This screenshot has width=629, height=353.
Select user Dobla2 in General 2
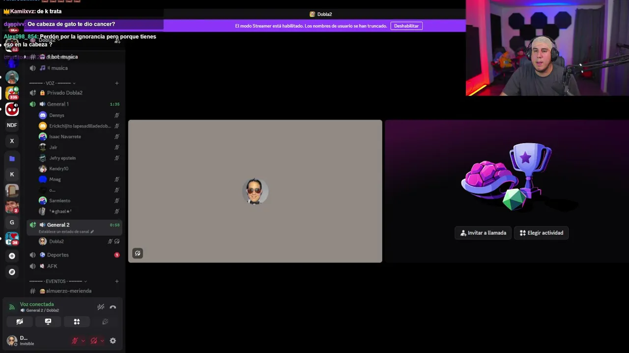click(79, 241)
